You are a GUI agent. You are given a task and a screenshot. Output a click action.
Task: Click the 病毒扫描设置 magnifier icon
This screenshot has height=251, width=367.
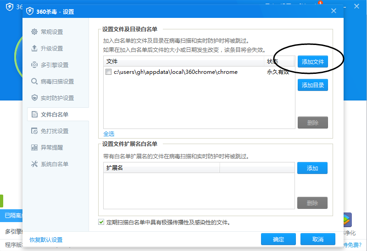point(34,81)
